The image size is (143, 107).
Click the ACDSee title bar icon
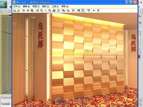14,2
